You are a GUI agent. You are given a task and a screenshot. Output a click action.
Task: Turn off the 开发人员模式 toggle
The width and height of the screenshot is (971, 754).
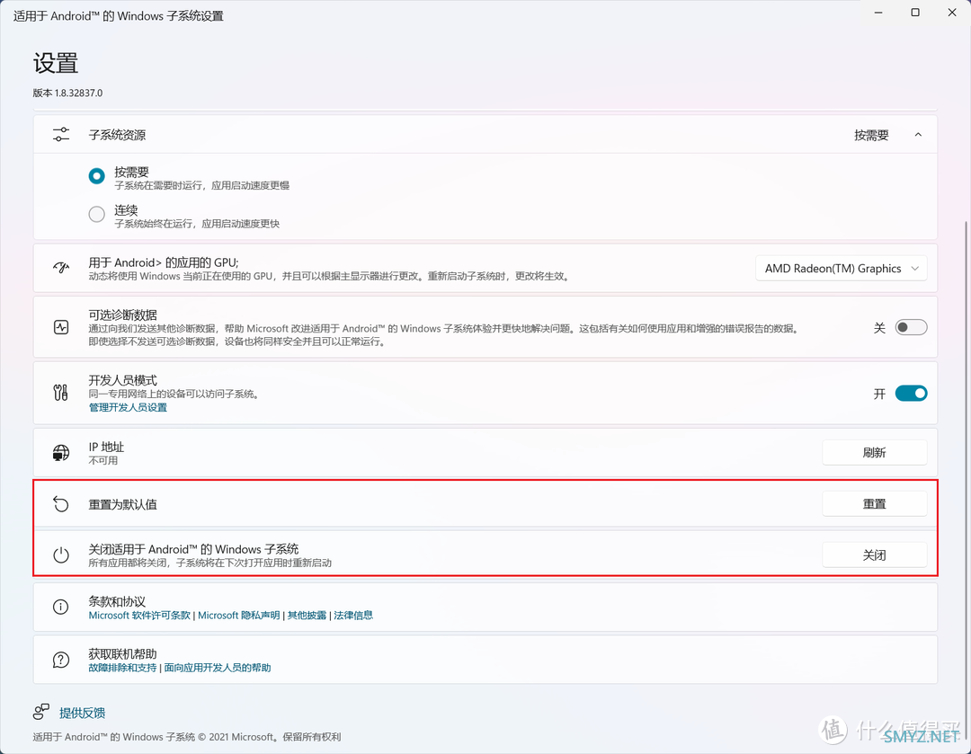tap(911, 393)
